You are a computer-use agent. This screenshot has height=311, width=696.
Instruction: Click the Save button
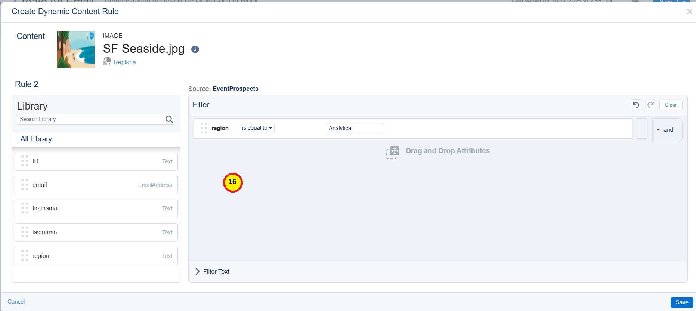(x=681, y=302)
